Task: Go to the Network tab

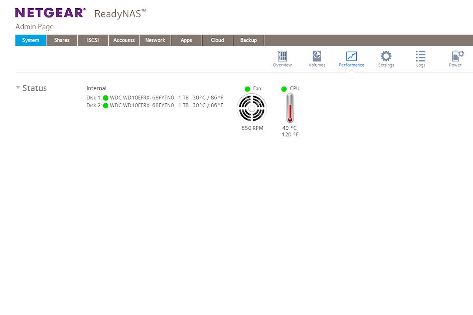Action: tap(155, 40)
